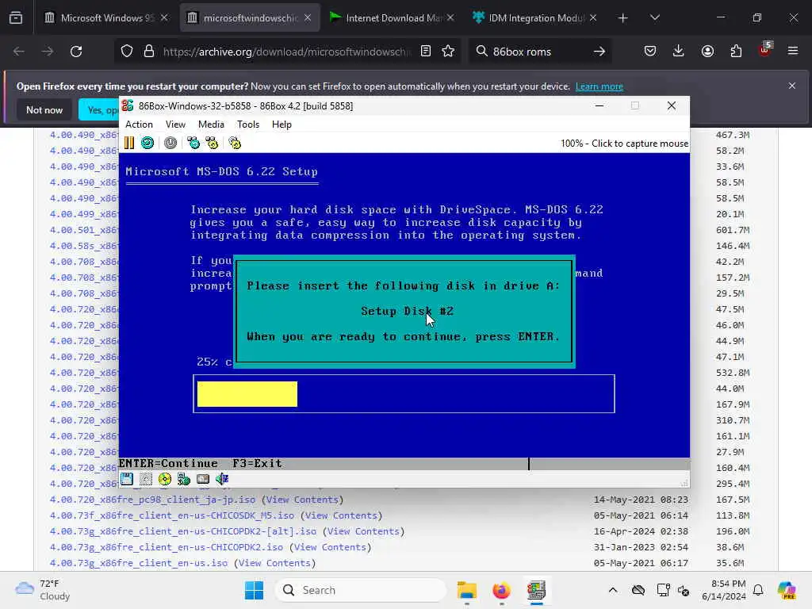Viewport: 812px width, 609px height.
Task: Click the tracking protection shield icon
Action: click(127, 52)
